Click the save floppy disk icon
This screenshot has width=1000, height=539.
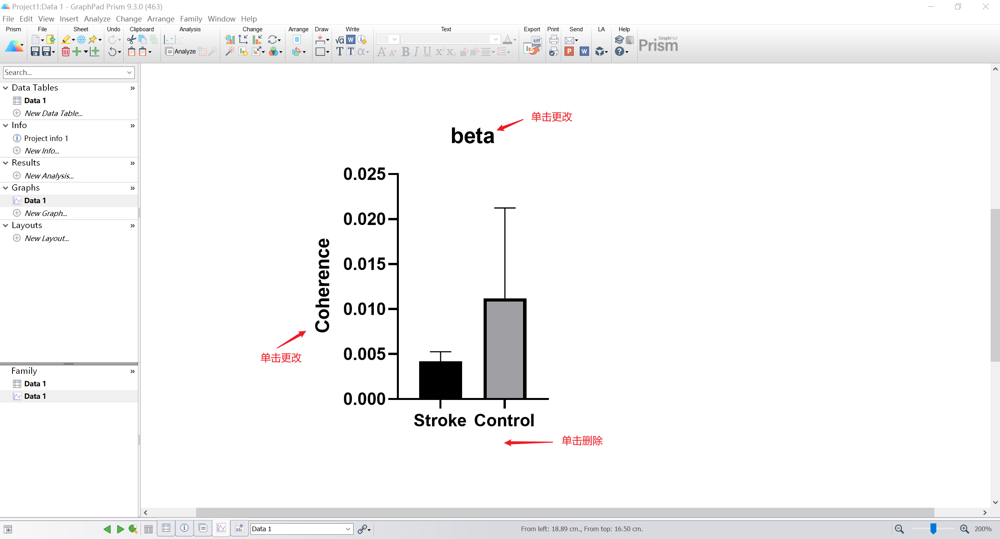35,52
